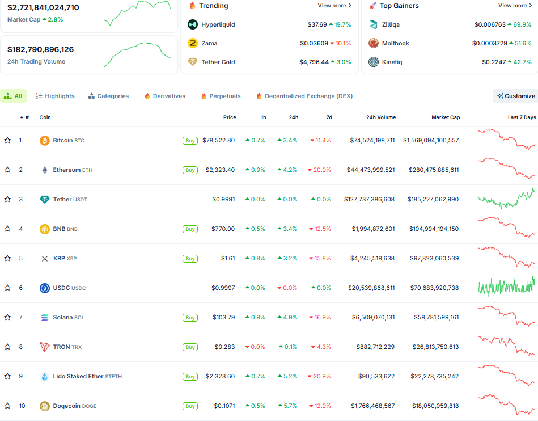Star Bitcoin to add to favorites
This screenshot has width=538, height=421.
pyautogui.click(x=7, y=140)
